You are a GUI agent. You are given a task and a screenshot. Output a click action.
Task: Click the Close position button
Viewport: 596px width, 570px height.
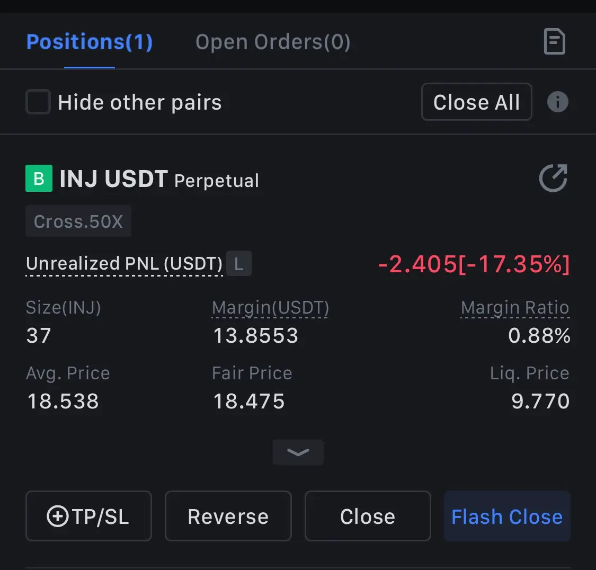368,516
